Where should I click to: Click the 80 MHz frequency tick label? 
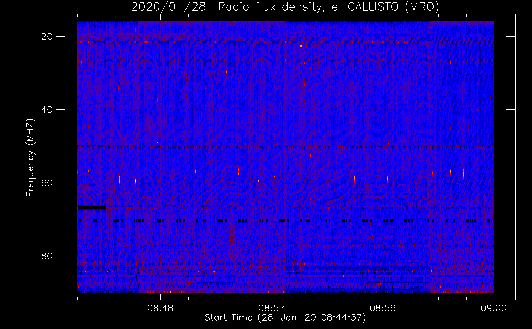[x=47, y=256]
